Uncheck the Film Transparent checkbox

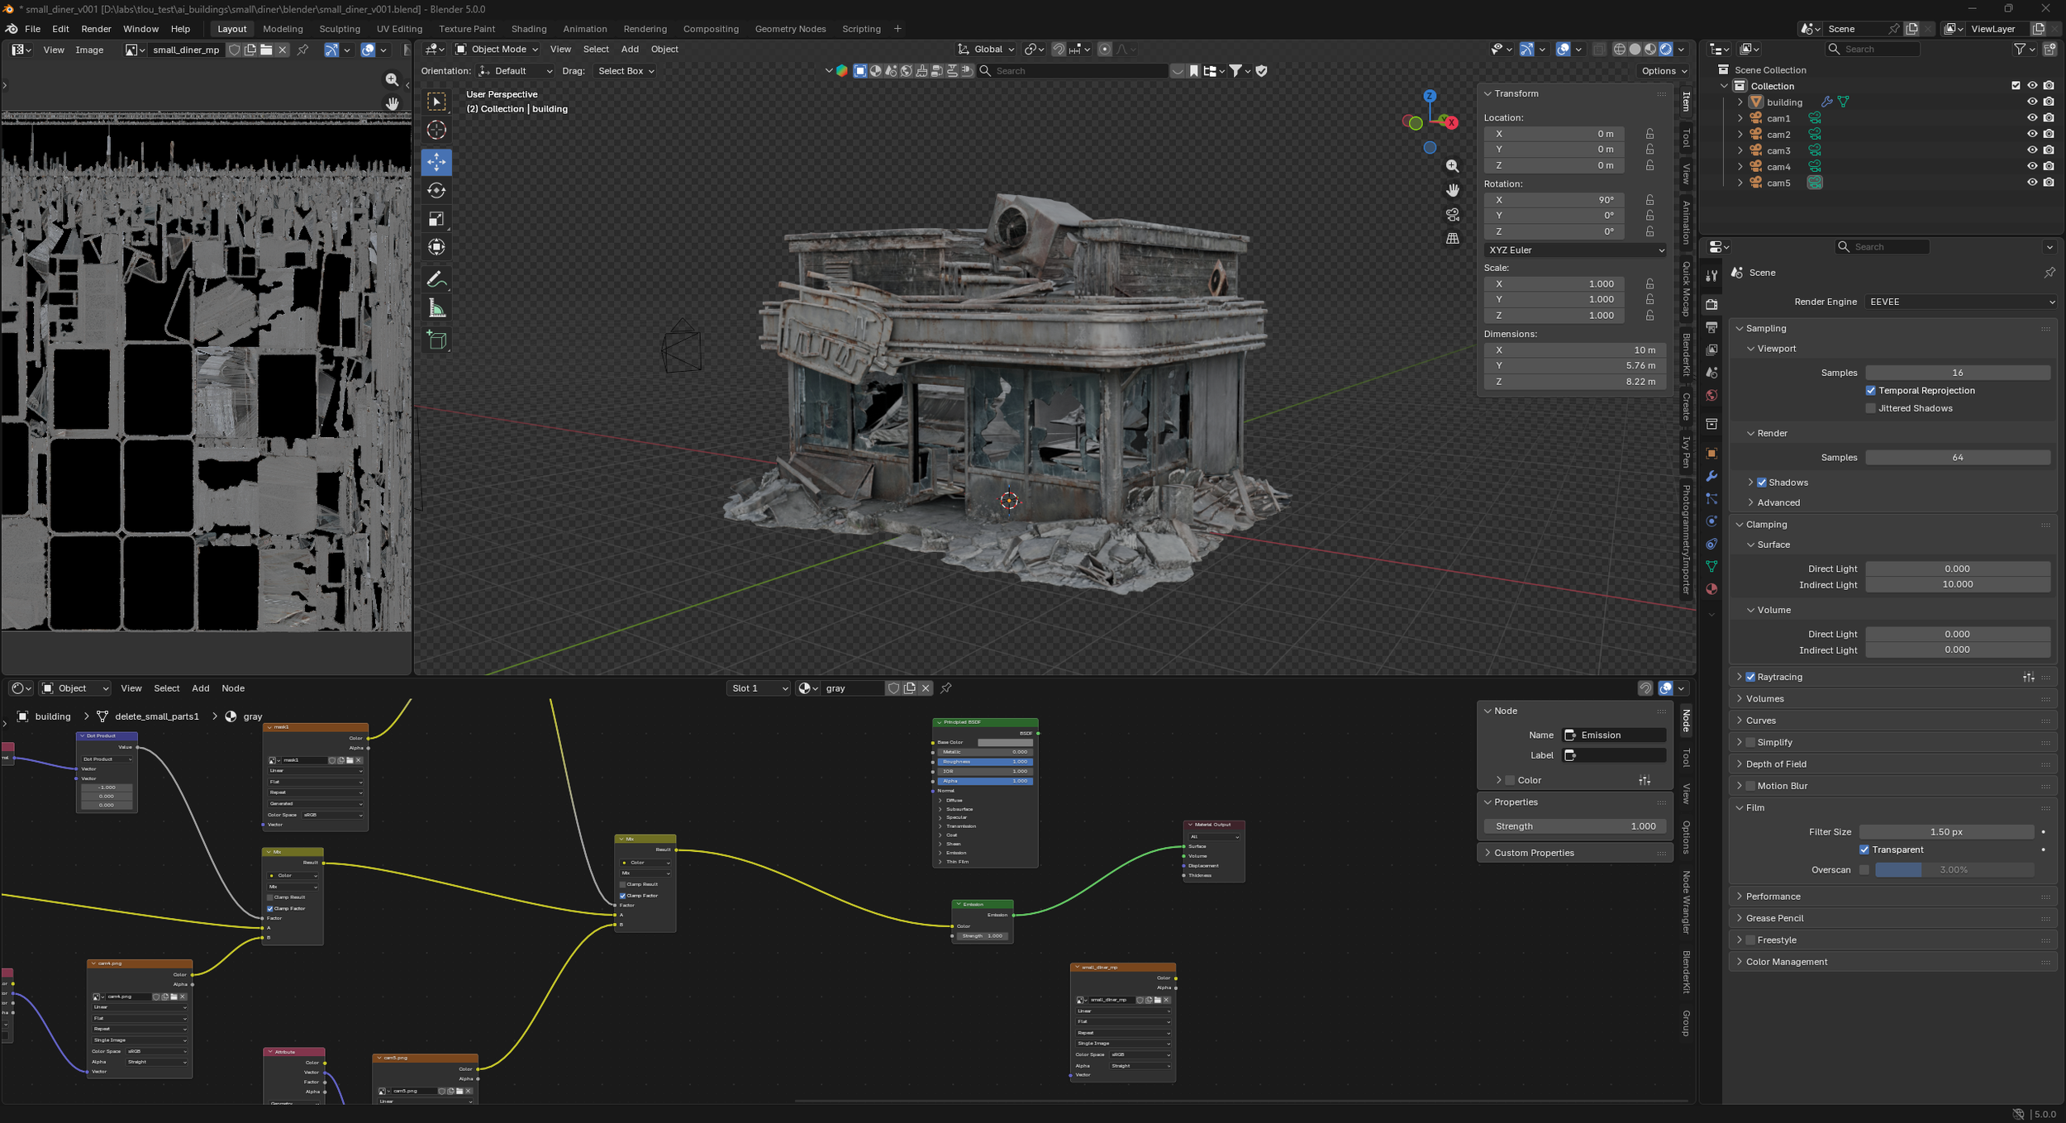[x=1864, y=850]
